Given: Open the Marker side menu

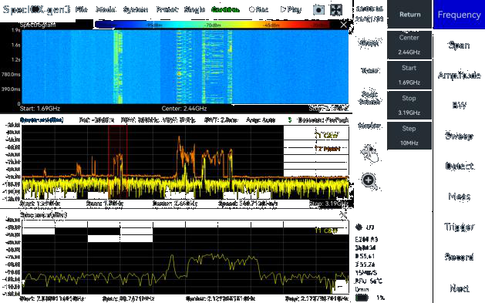Looking at the screenshot, I should 369,126.
